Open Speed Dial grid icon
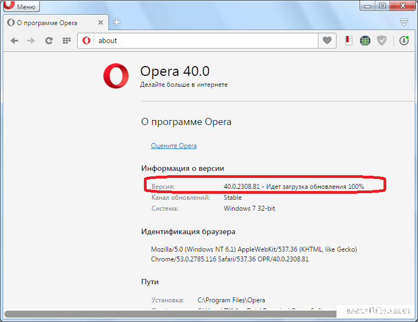 66,41
